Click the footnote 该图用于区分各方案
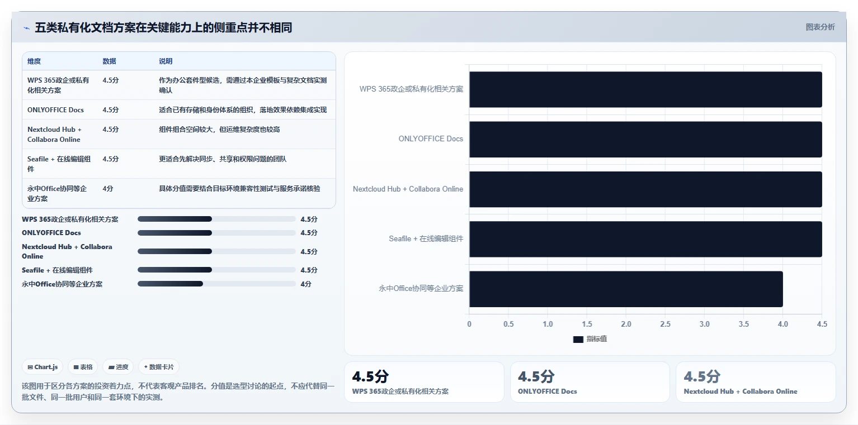The height and width of the screenshot is (425, 858). pyautogui.click(x=178, y=391)
